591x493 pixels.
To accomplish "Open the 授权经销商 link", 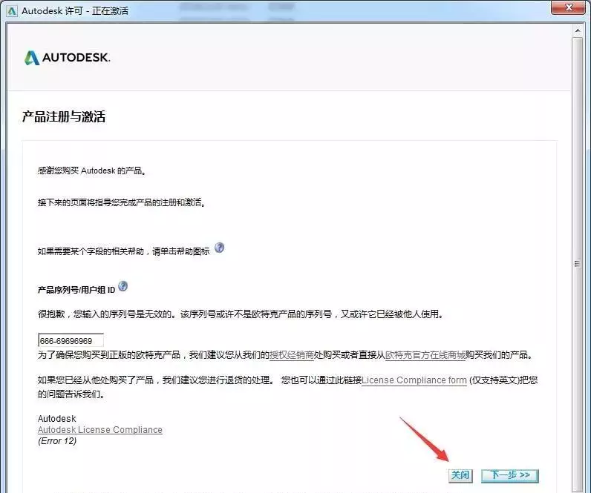I will (291, 354).
